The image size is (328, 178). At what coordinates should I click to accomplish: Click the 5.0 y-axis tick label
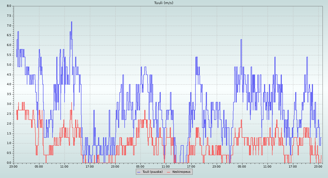(x=9, y=65)
